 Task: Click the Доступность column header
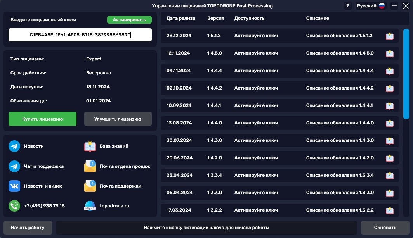click(x=250, y=18)
